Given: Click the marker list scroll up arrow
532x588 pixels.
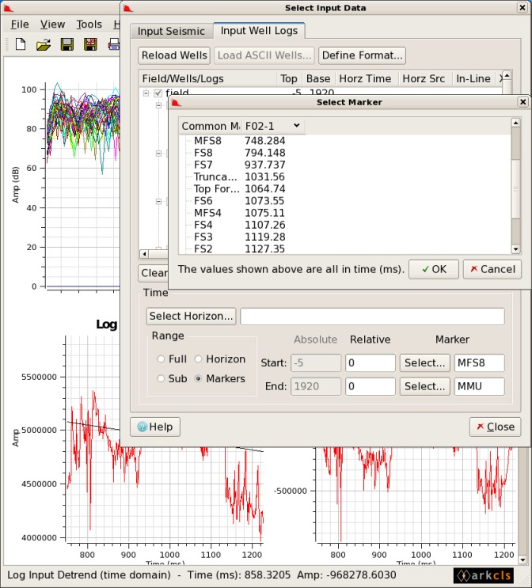Looking at the screenshot, I should point(516,123).
